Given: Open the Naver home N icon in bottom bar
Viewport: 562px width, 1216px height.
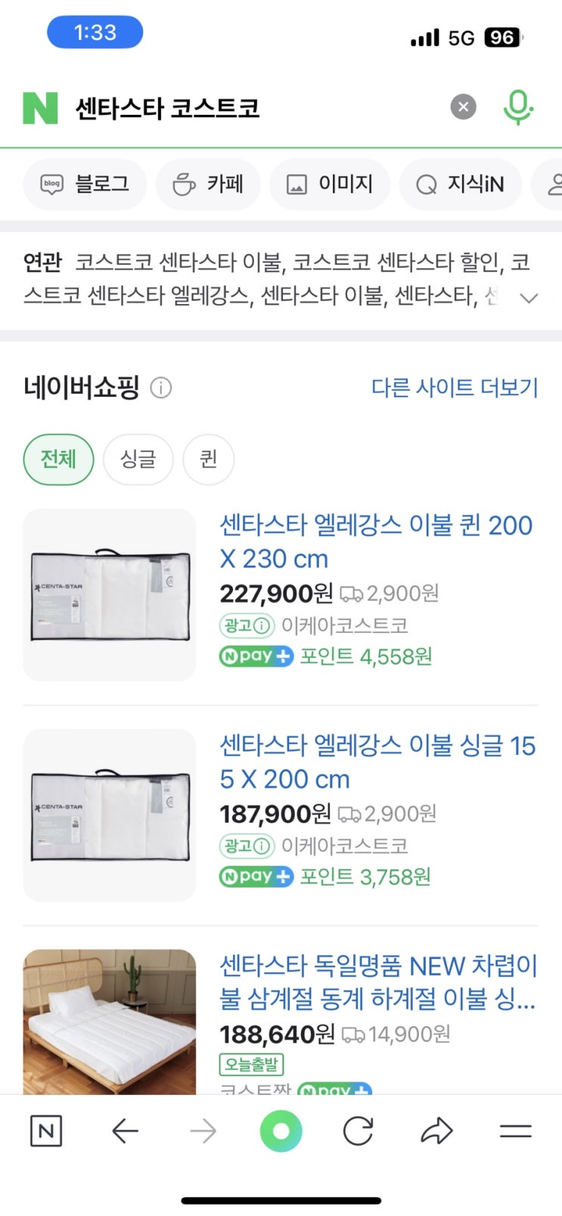Looking at the screenshot, I should point(45,1131).
